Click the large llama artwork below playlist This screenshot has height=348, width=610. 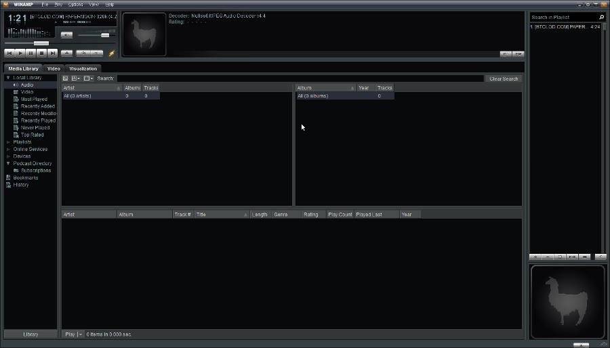(x=567, y=302)
